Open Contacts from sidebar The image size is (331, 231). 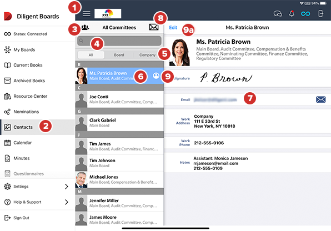click(38, 127)
